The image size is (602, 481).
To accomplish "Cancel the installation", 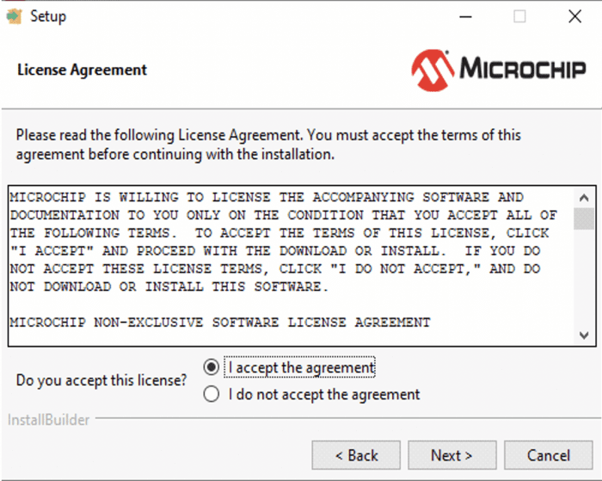I will [548, 455].
